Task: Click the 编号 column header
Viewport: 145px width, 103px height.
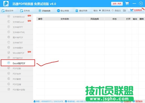Action: (40, 19)
